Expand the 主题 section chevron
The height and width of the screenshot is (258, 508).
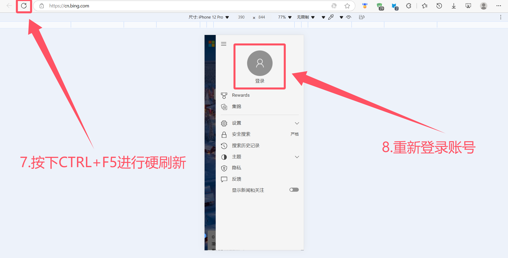click(297, 157)
